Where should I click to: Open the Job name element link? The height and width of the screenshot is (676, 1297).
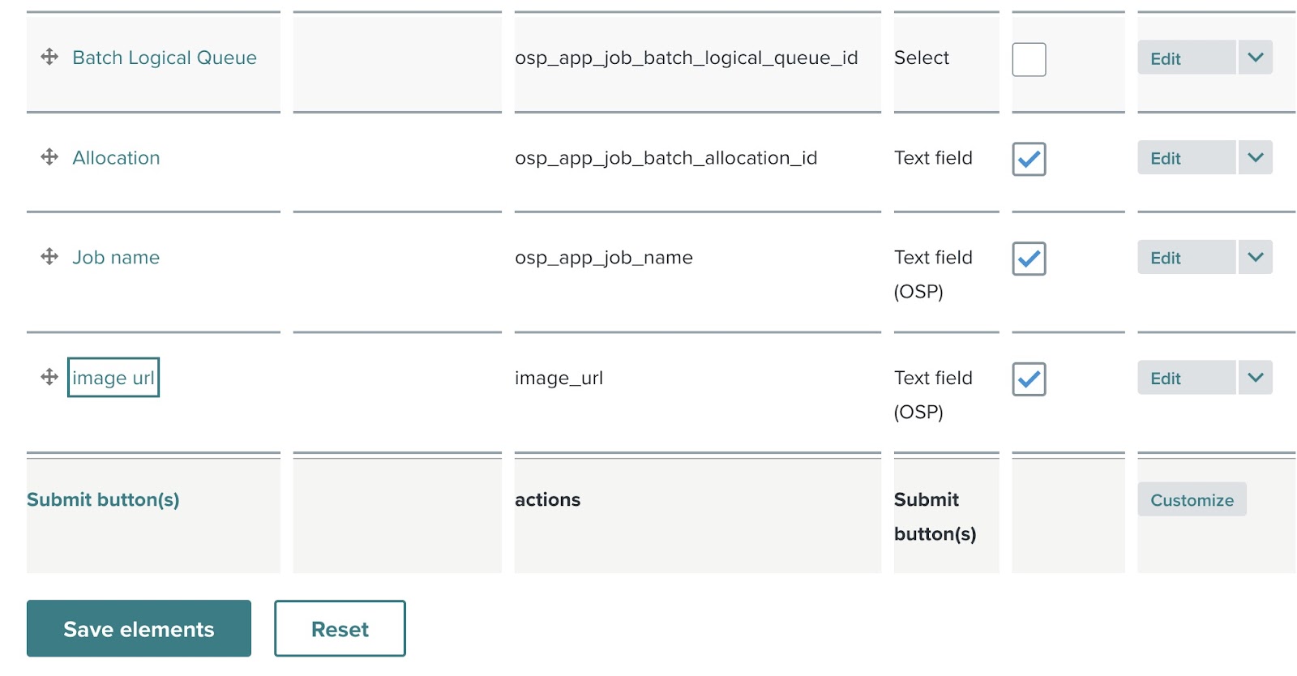[x=116, y=258]
